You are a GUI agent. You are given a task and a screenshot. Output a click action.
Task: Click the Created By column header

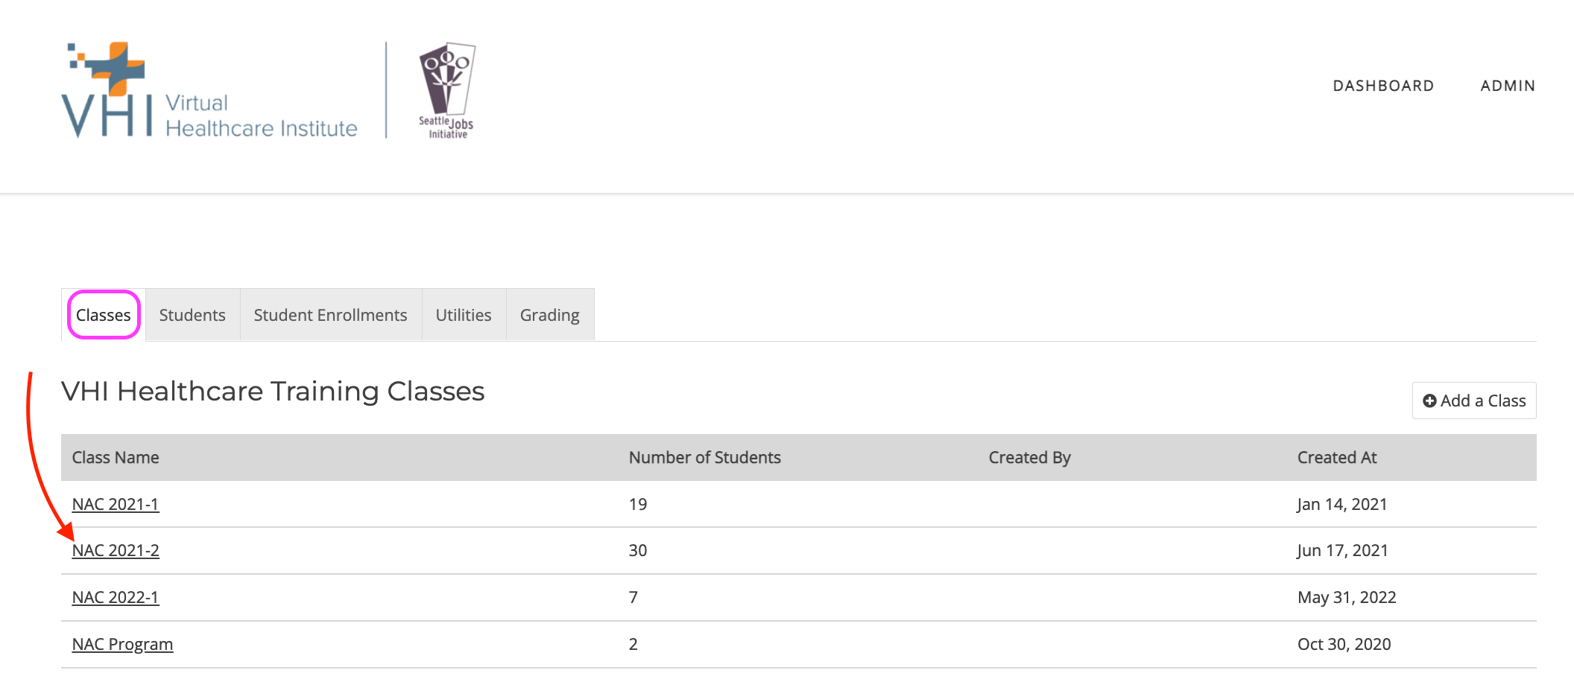[1029, 457]
